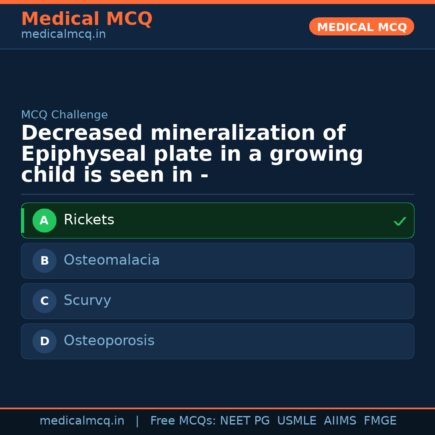Click the green checkmark on answer A
Image resolution: width=435 pixels, height=435 pixels.
pyautogui.click(x=400, y=221)
